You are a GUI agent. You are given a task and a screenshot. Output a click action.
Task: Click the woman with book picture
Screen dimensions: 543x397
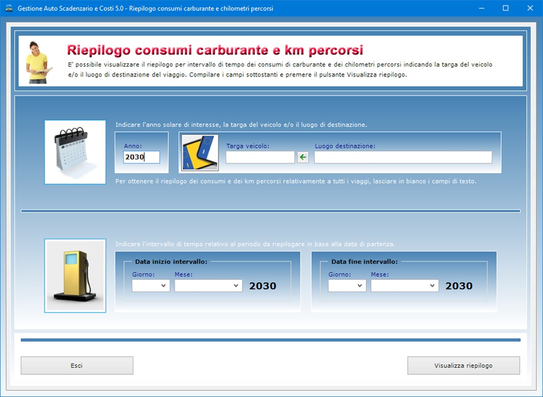[39, 62]
